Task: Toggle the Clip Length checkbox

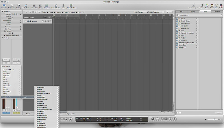Action: (x=13, y=31)
